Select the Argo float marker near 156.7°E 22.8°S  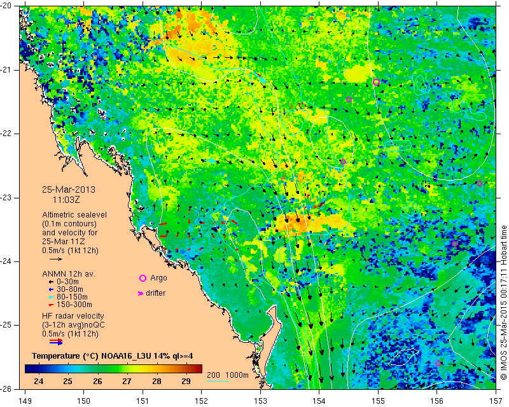click(479, 183)
